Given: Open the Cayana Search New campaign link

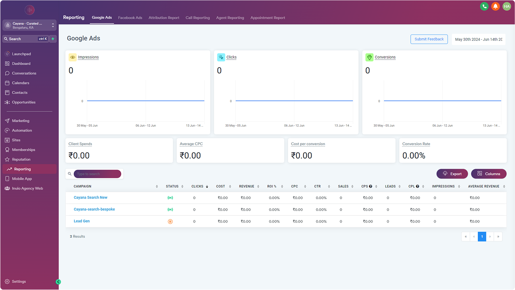Looking at the screenshot, I should pyautogui.click(x=90, y=198).
